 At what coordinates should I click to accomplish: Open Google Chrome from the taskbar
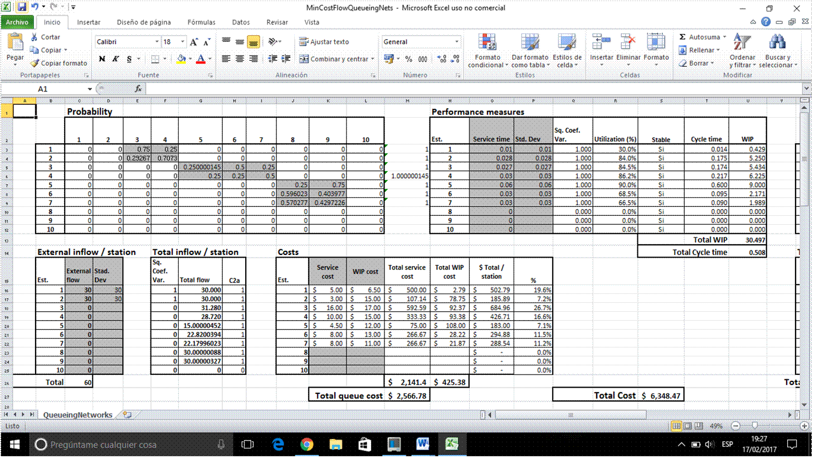(306, 444)
